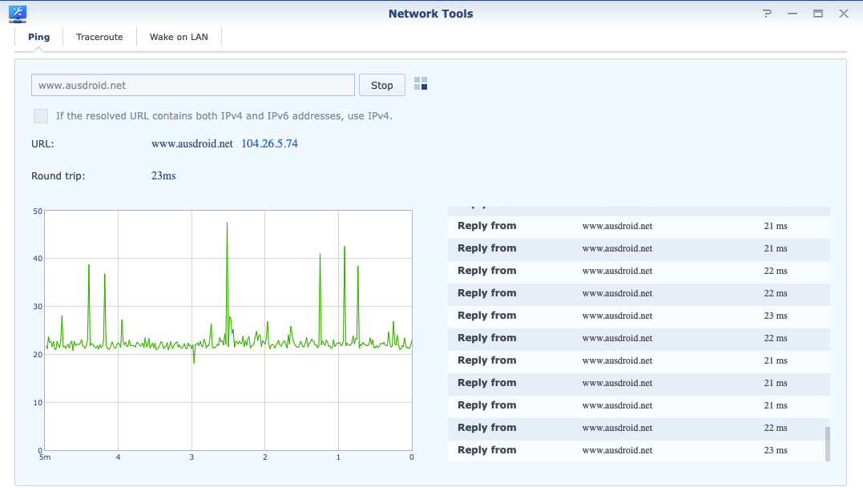Switch the ping display layout using the grid icon

[421, 83]
